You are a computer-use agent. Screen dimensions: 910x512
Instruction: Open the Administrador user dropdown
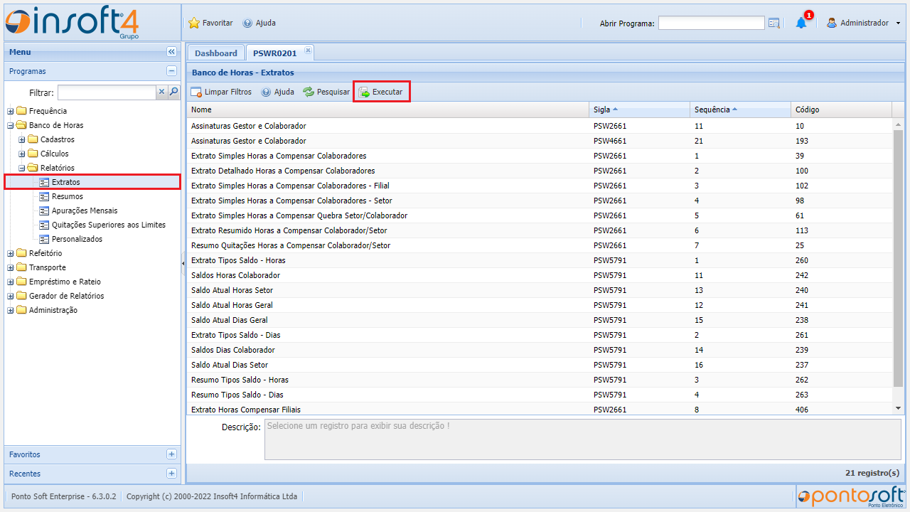[863, 23]
